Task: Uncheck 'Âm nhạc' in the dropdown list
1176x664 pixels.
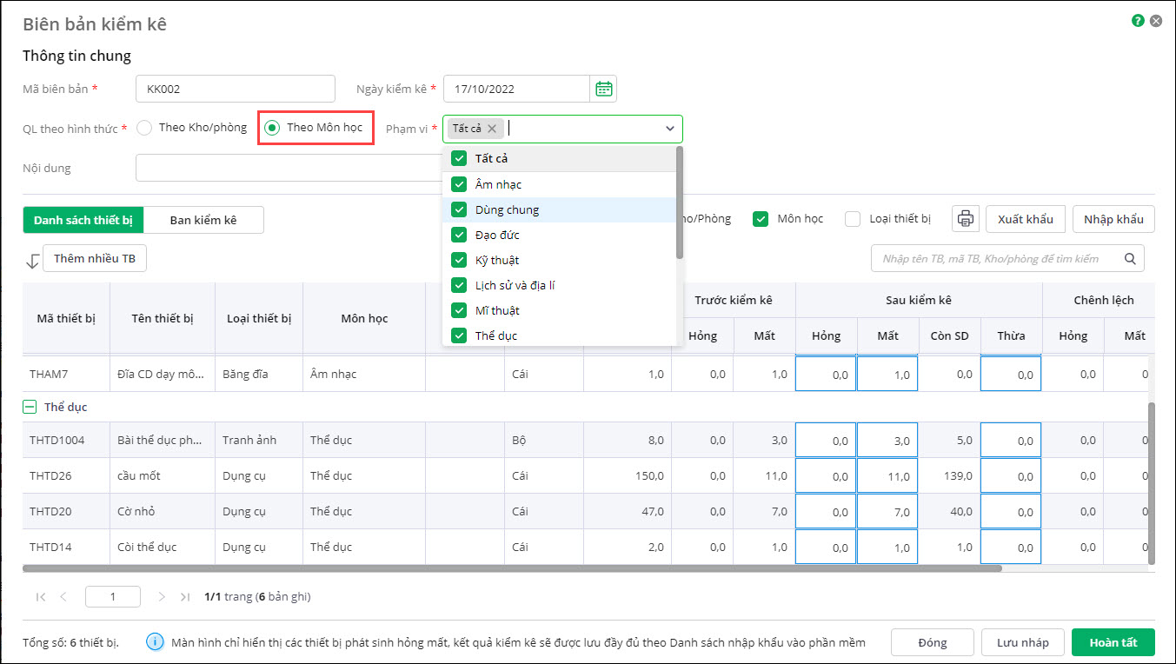Action: (x=459, y=184)
